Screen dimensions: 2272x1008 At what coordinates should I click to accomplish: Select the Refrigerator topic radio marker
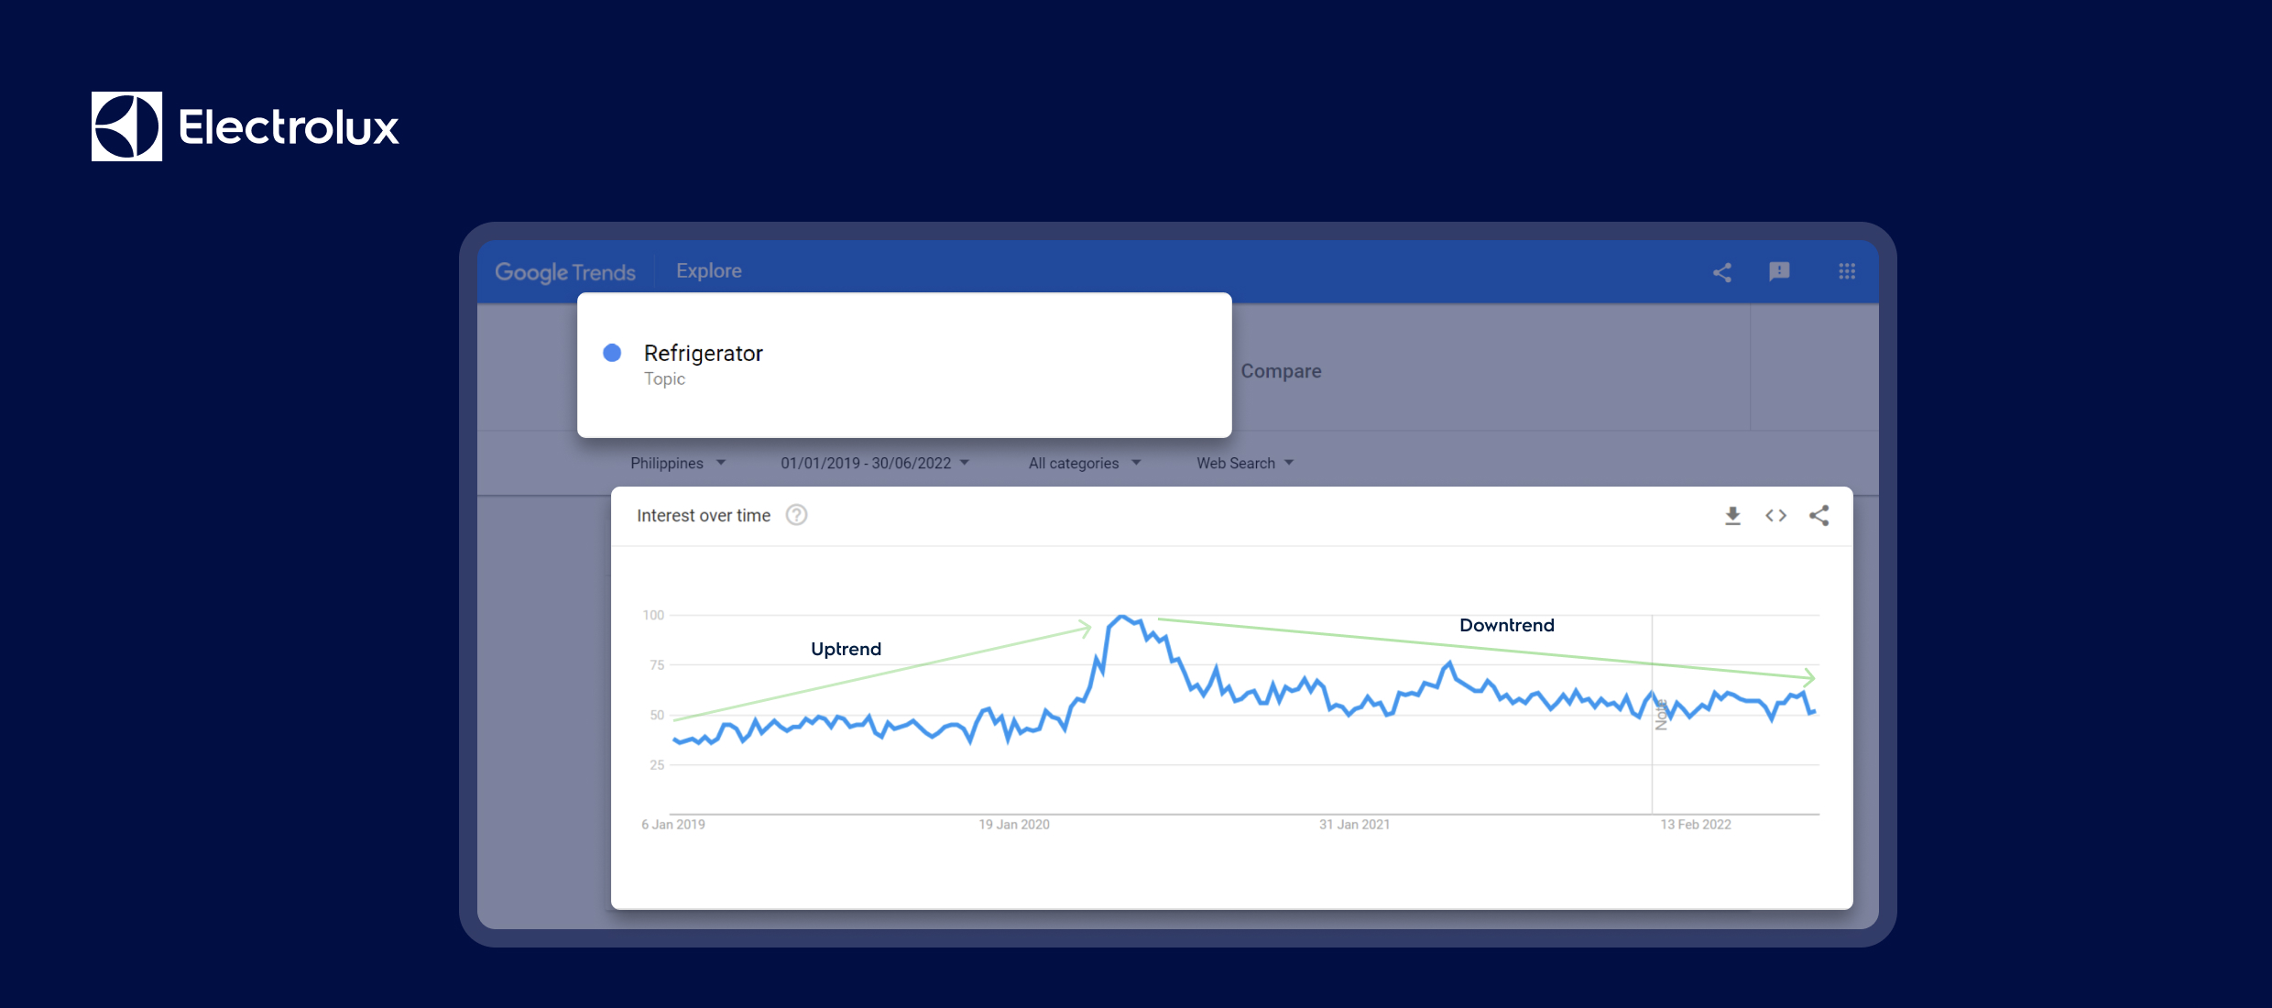coord(612,353)
